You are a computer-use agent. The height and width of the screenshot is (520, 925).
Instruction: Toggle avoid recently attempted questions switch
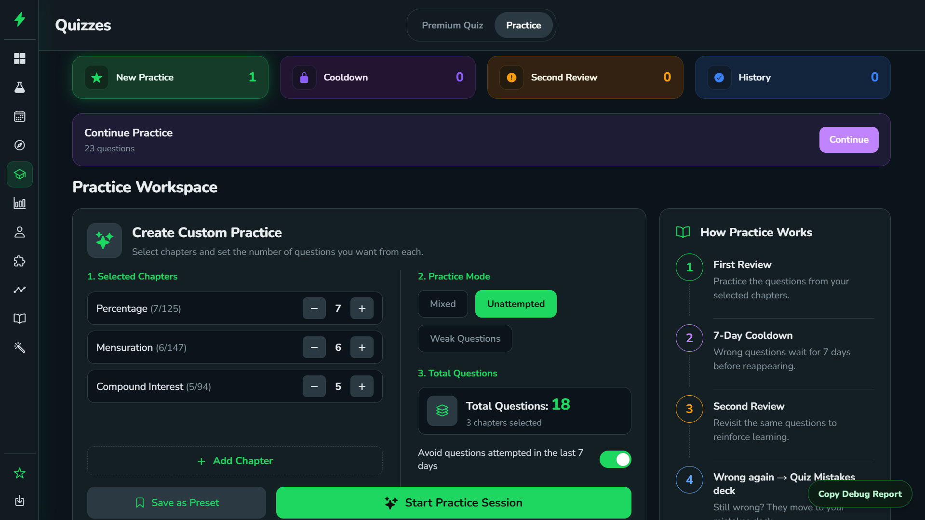click(x=616, y=459)
